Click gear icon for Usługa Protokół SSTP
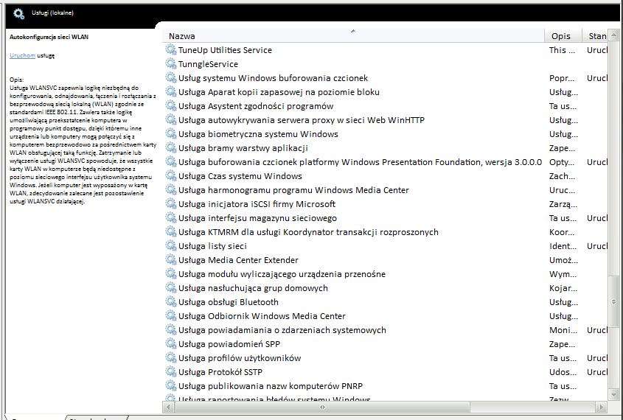The height and width of the screenshot is (420, 623). 171,371
